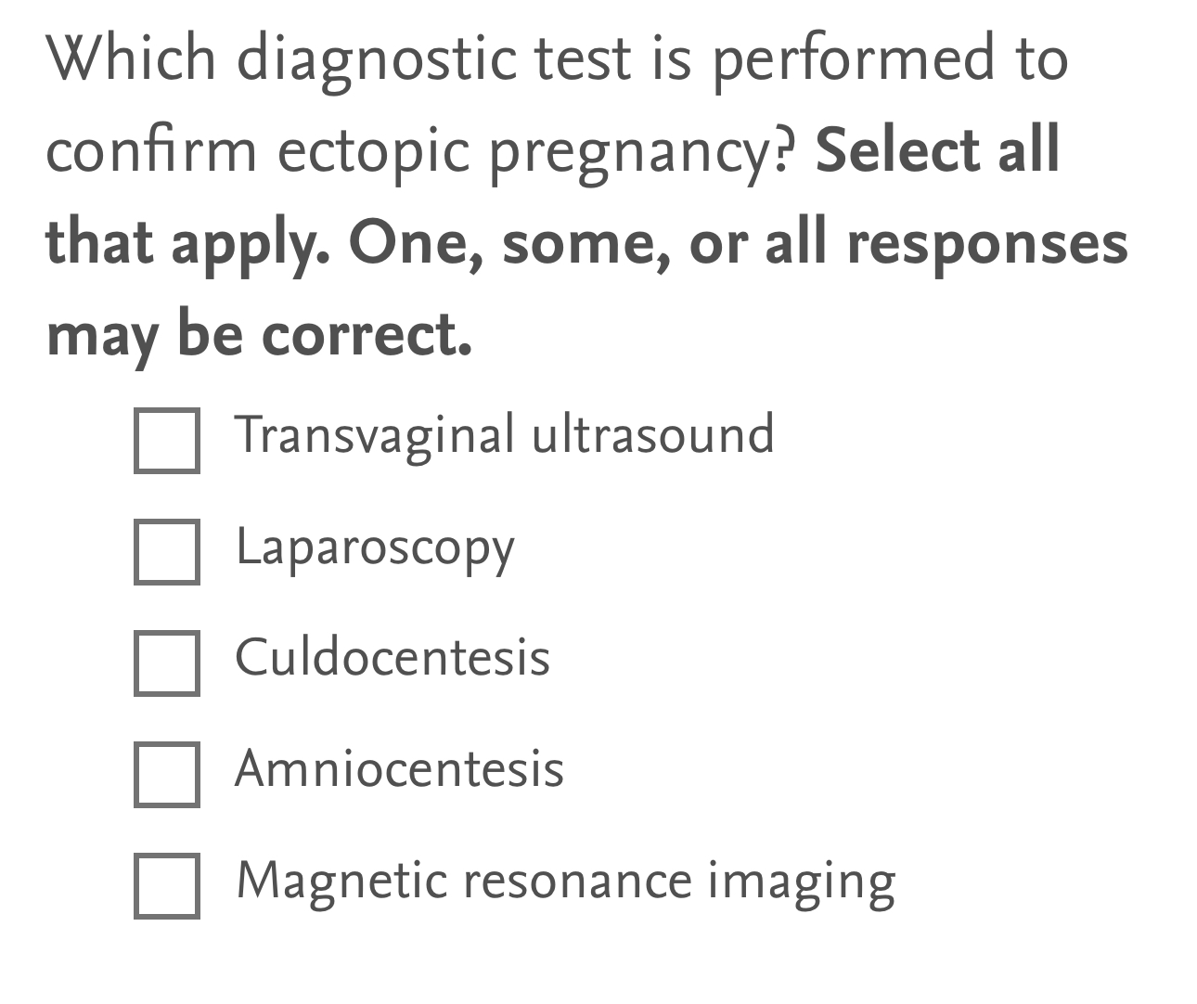1197x1004 pixels.
Task: Mark both ultrasound and laparoscopy option
Action: (x=167, y=441)
